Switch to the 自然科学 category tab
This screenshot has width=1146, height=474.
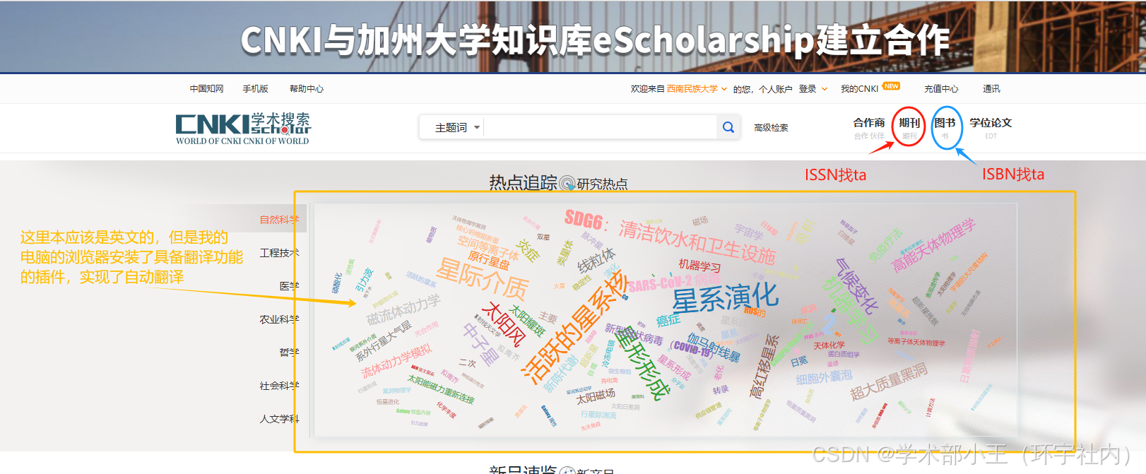[x=279, y=220]
